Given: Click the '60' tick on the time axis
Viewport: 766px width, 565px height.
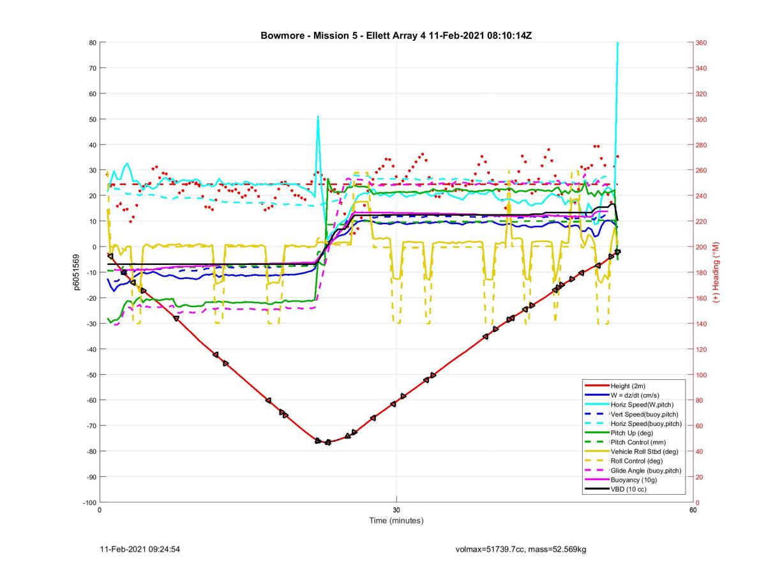Looking at the screenshot, I should click(693, 510).
